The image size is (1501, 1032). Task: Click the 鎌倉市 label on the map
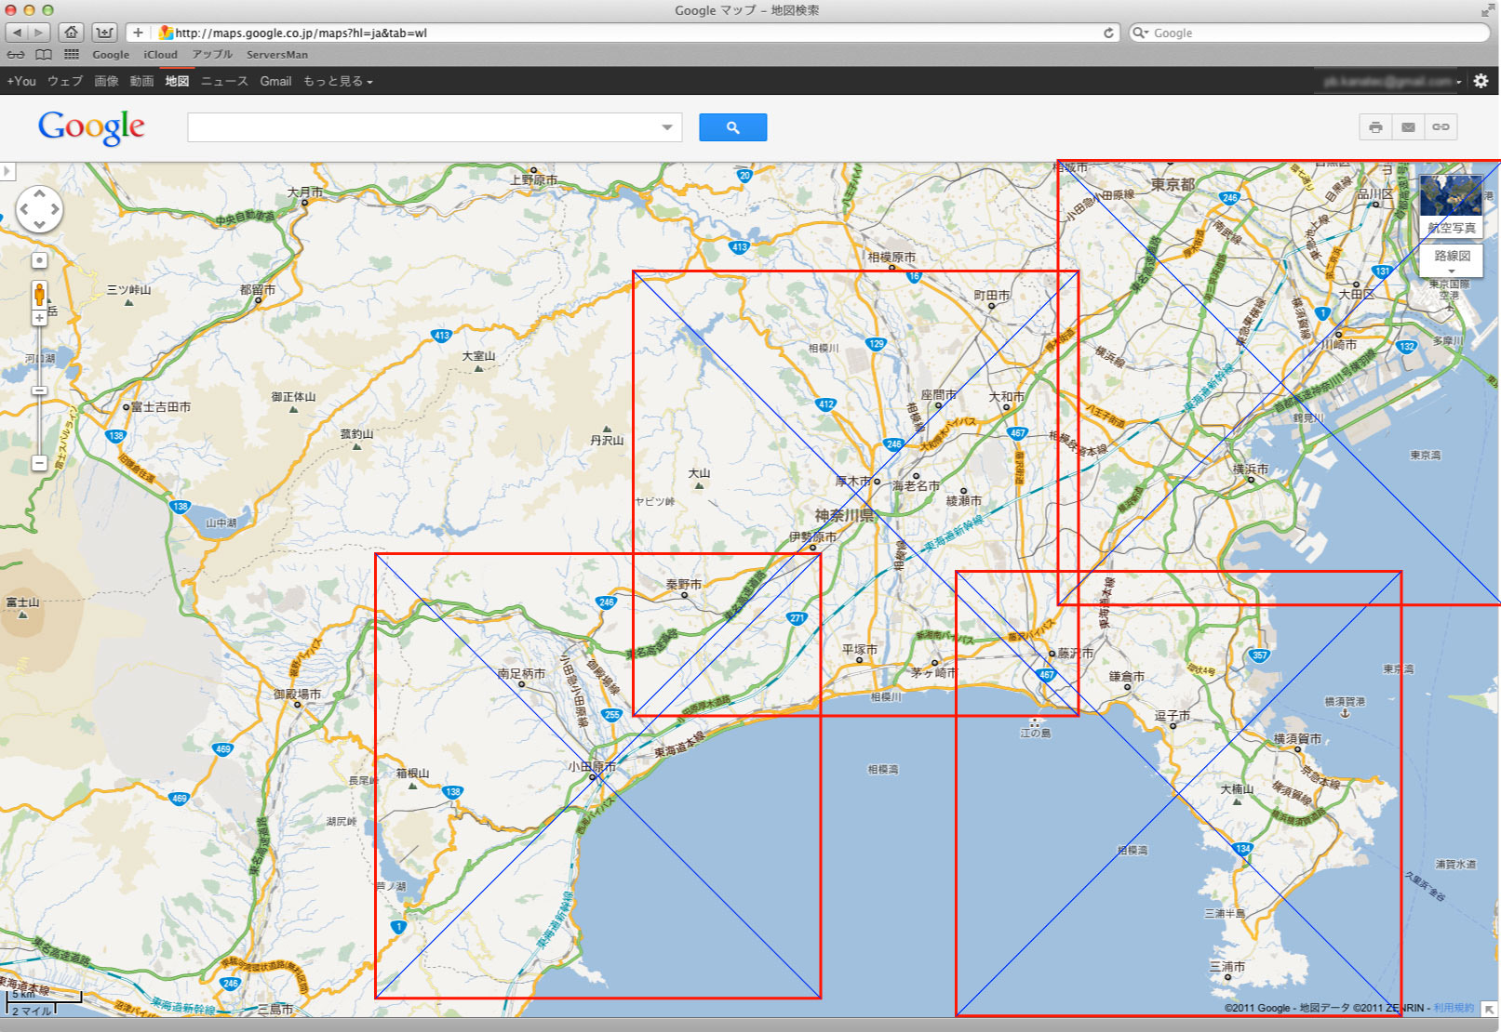click(1127, 677)
